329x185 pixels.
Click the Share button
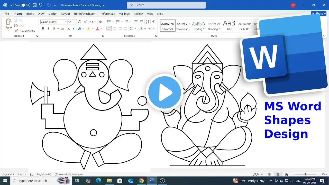[x=318, y=14]
